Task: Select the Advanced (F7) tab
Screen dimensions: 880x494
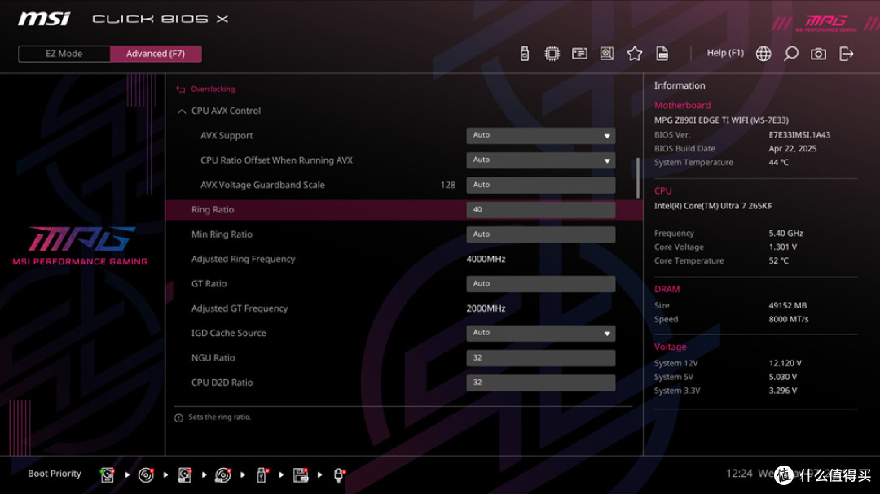Action: (156, 54)
